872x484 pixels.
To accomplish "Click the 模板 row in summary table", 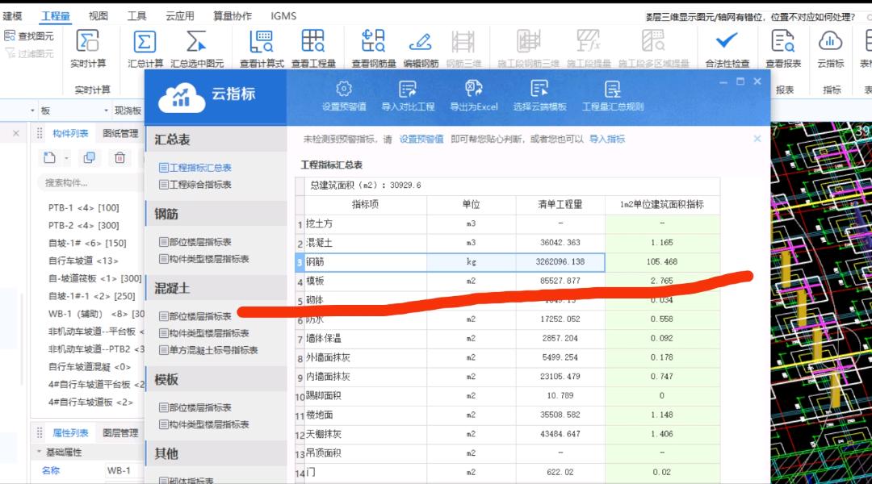I will tap(507, 282).
